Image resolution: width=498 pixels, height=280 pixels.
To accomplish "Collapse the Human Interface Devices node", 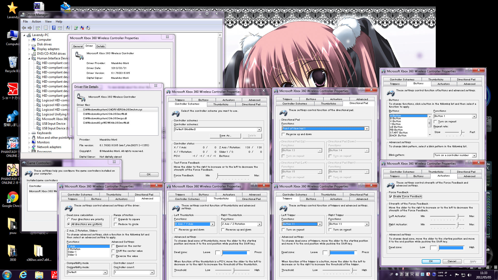I will pos(29,58).
